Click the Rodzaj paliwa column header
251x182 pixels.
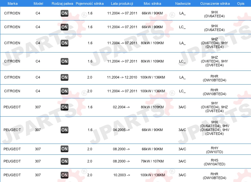(x=62, y=4)
